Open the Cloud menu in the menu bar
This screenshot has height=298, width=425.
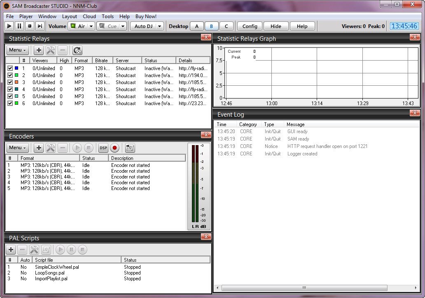(x=89, y=16)
